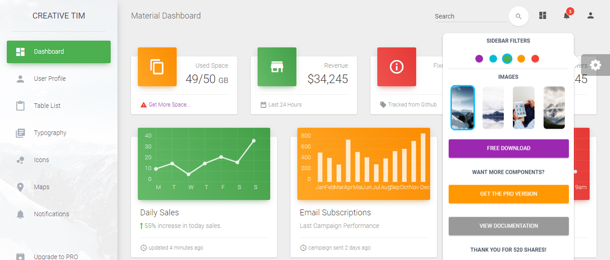Open the Maps page
The image size is (610, 260).
point(59,187)
